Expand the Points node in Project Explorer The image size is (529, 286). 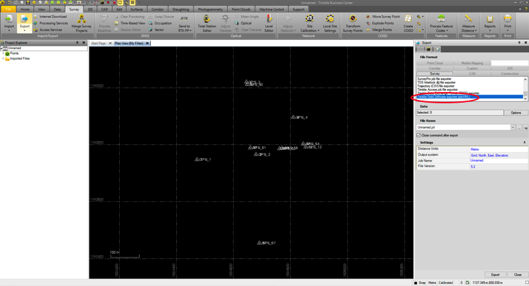point(3,53)
